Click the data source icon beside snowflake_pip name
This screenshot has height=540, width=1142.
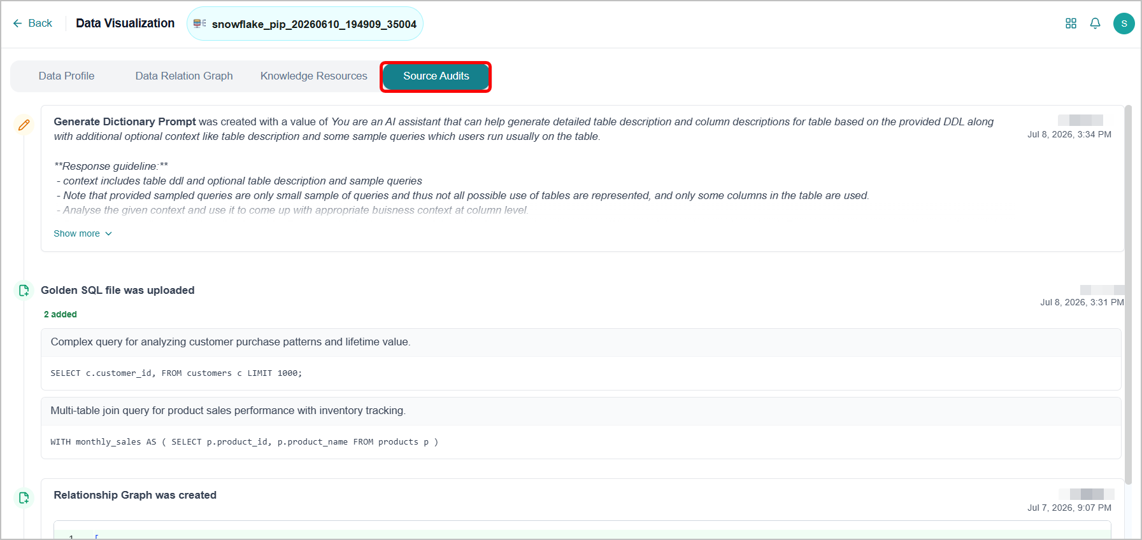pos(199,24)
